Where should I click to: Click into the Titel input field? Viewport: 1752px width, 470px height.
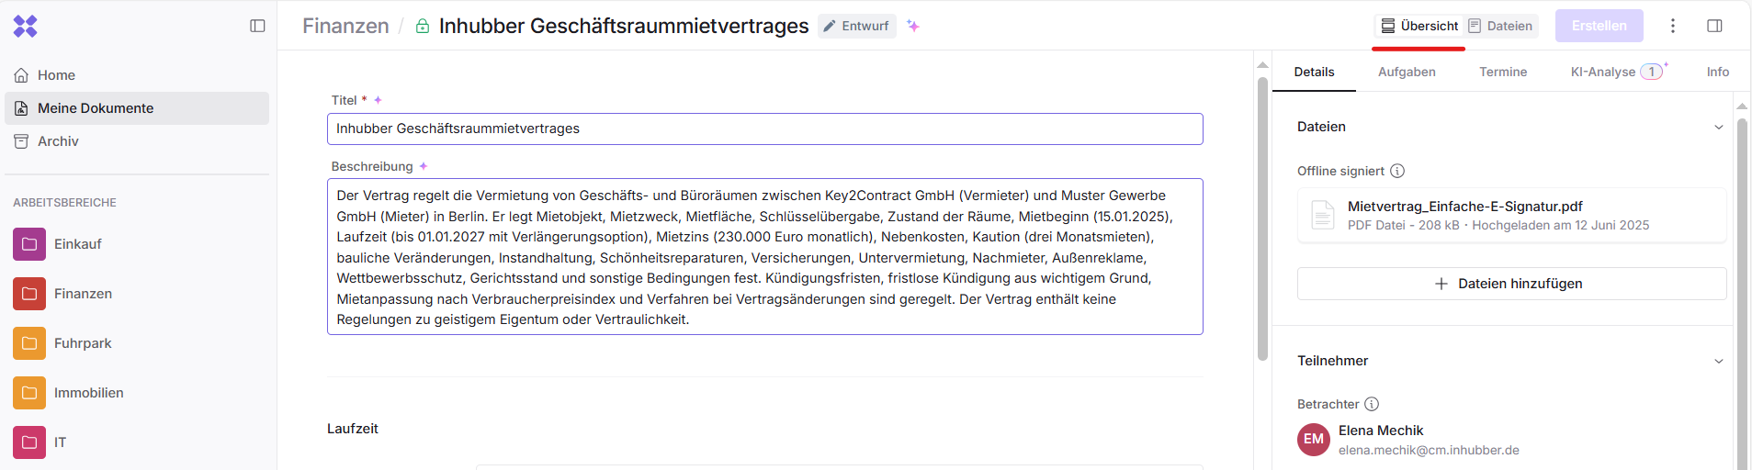764,129
